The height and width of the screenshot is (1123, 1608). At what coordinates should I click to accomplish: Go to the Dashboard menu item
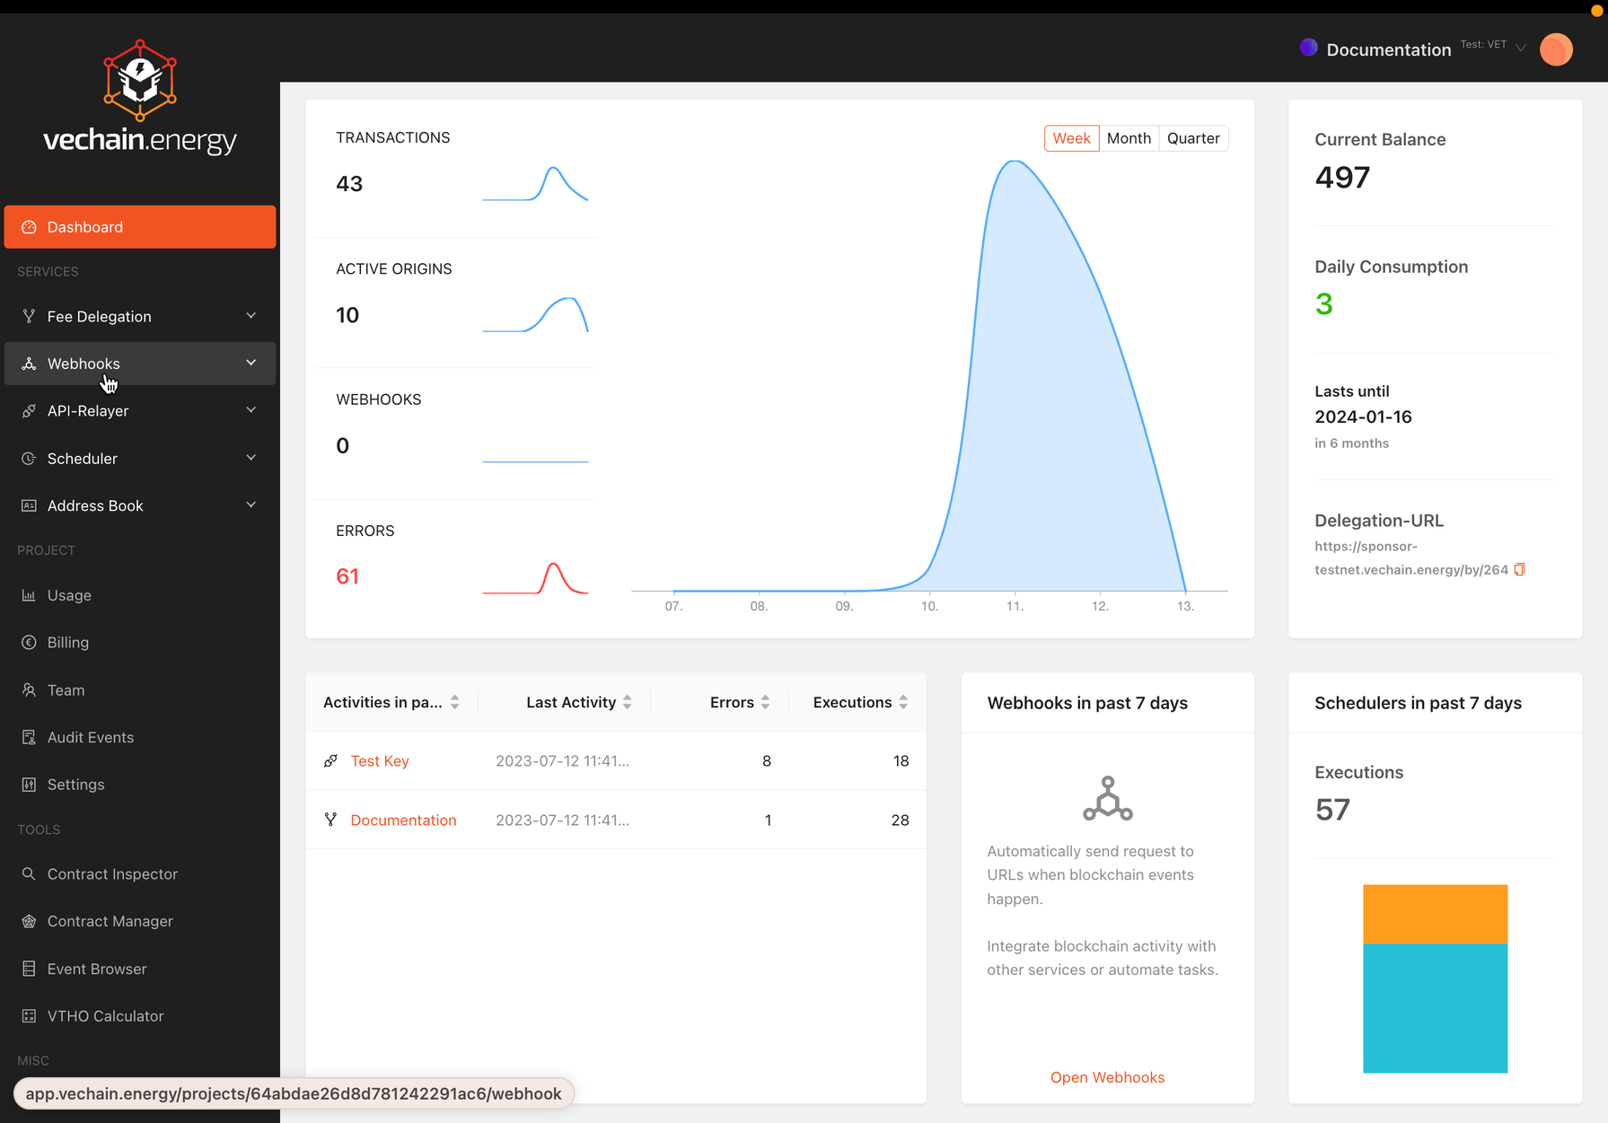[x=140, y=227]
